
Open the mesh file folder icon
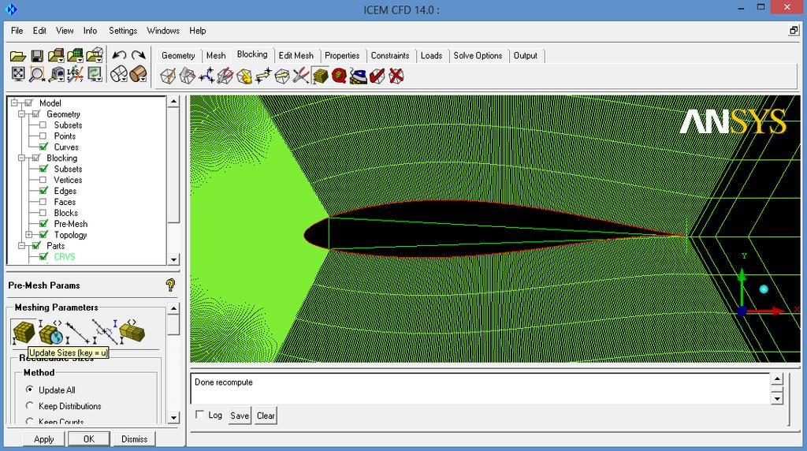75,56
